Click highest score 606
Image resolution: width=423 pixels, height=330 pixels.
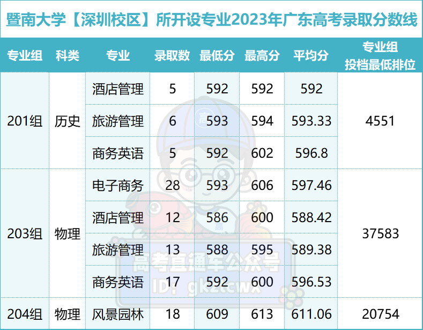(262, 185)
